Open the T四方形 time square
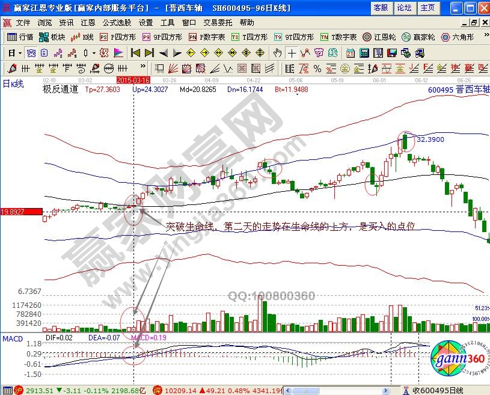The width and height of the screenshot is (490, 395). click(x=250, y=37)
